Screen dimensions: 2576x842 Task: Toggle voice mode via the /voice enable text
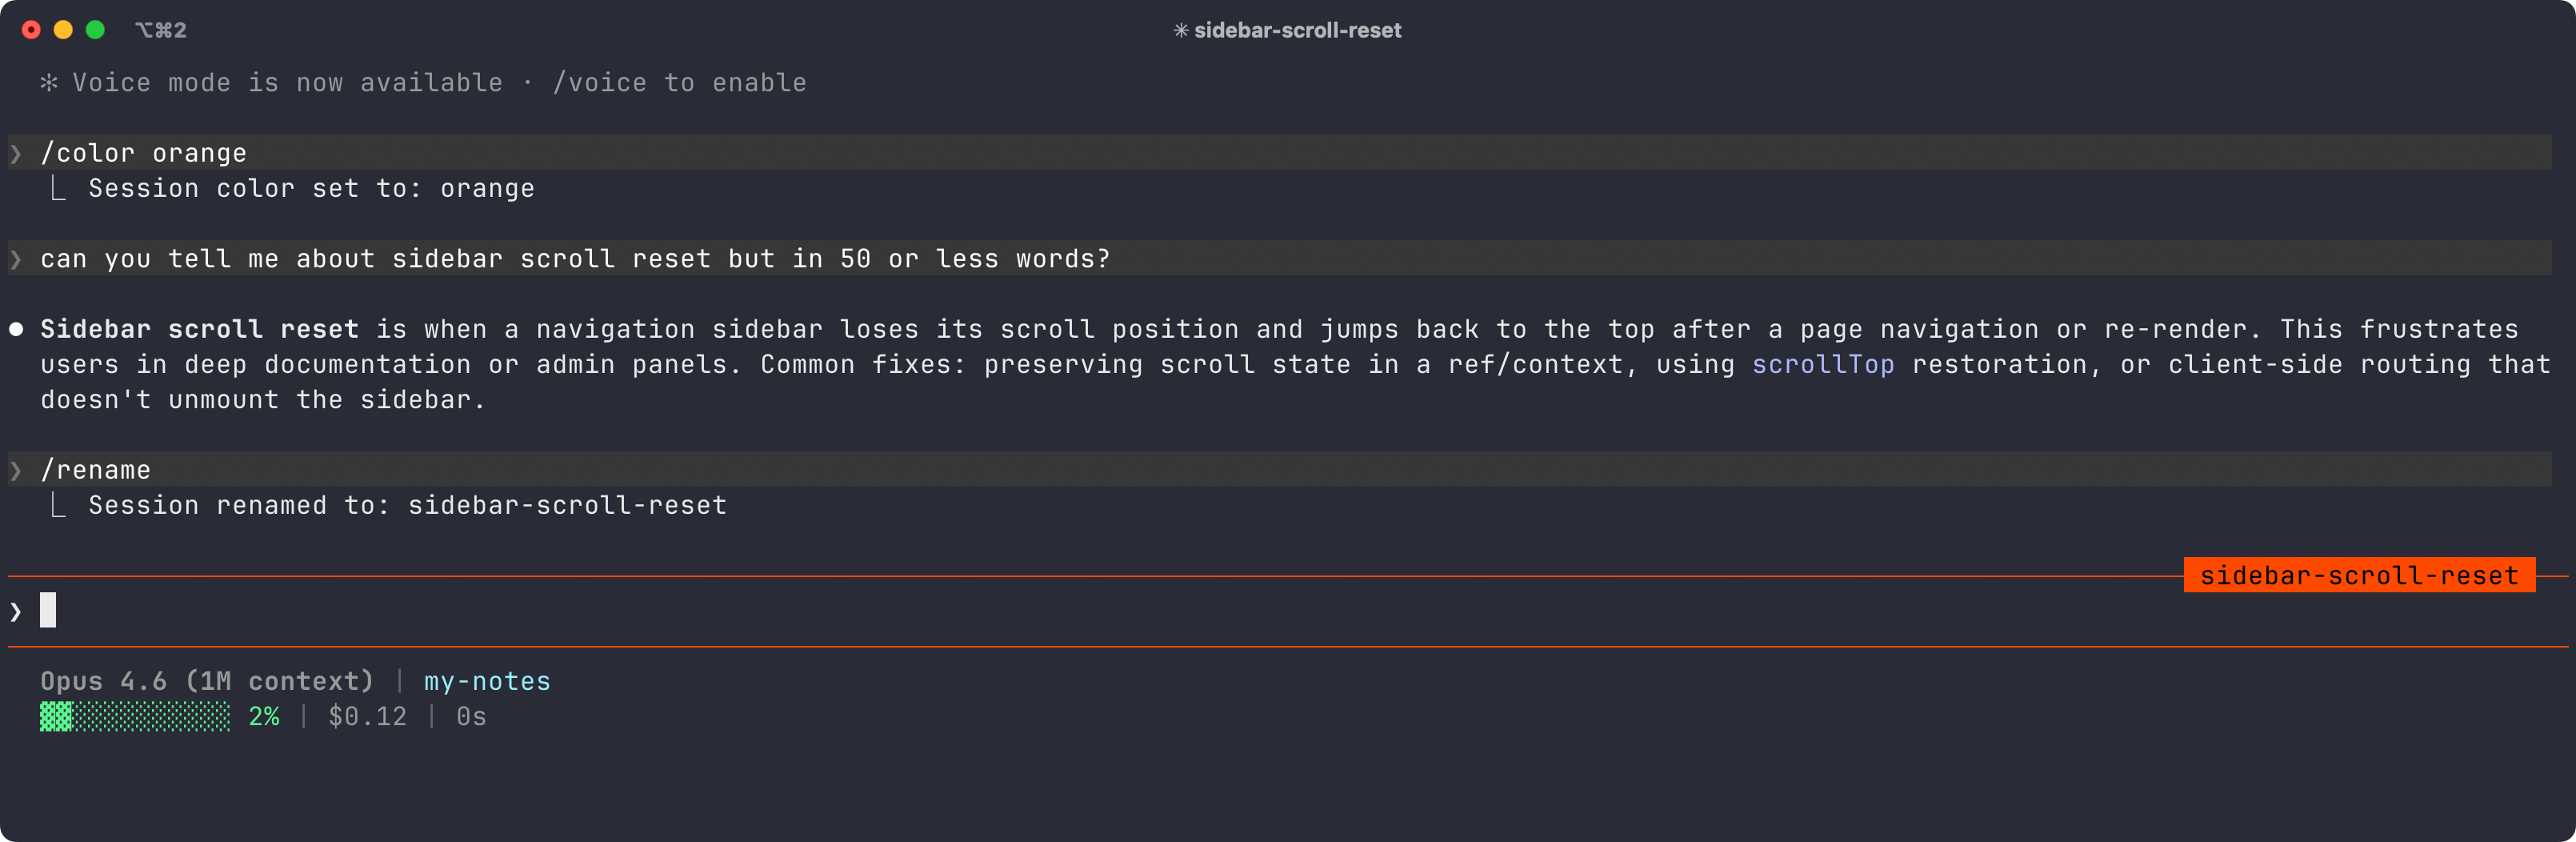(x=680, y=82)
